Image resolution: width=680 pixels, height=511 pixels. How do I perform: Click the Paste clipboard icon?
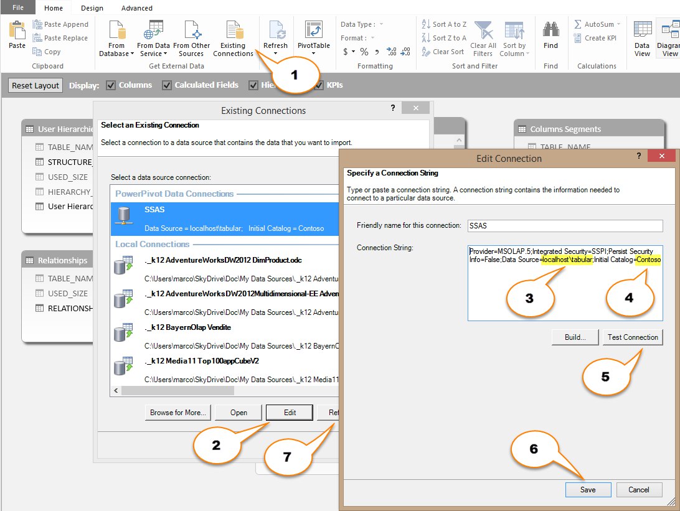coord(17,31)
